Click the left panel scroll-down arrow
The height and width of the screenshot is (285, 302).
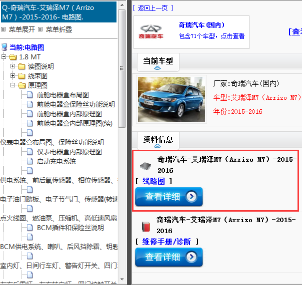click(x=122, y=279)
